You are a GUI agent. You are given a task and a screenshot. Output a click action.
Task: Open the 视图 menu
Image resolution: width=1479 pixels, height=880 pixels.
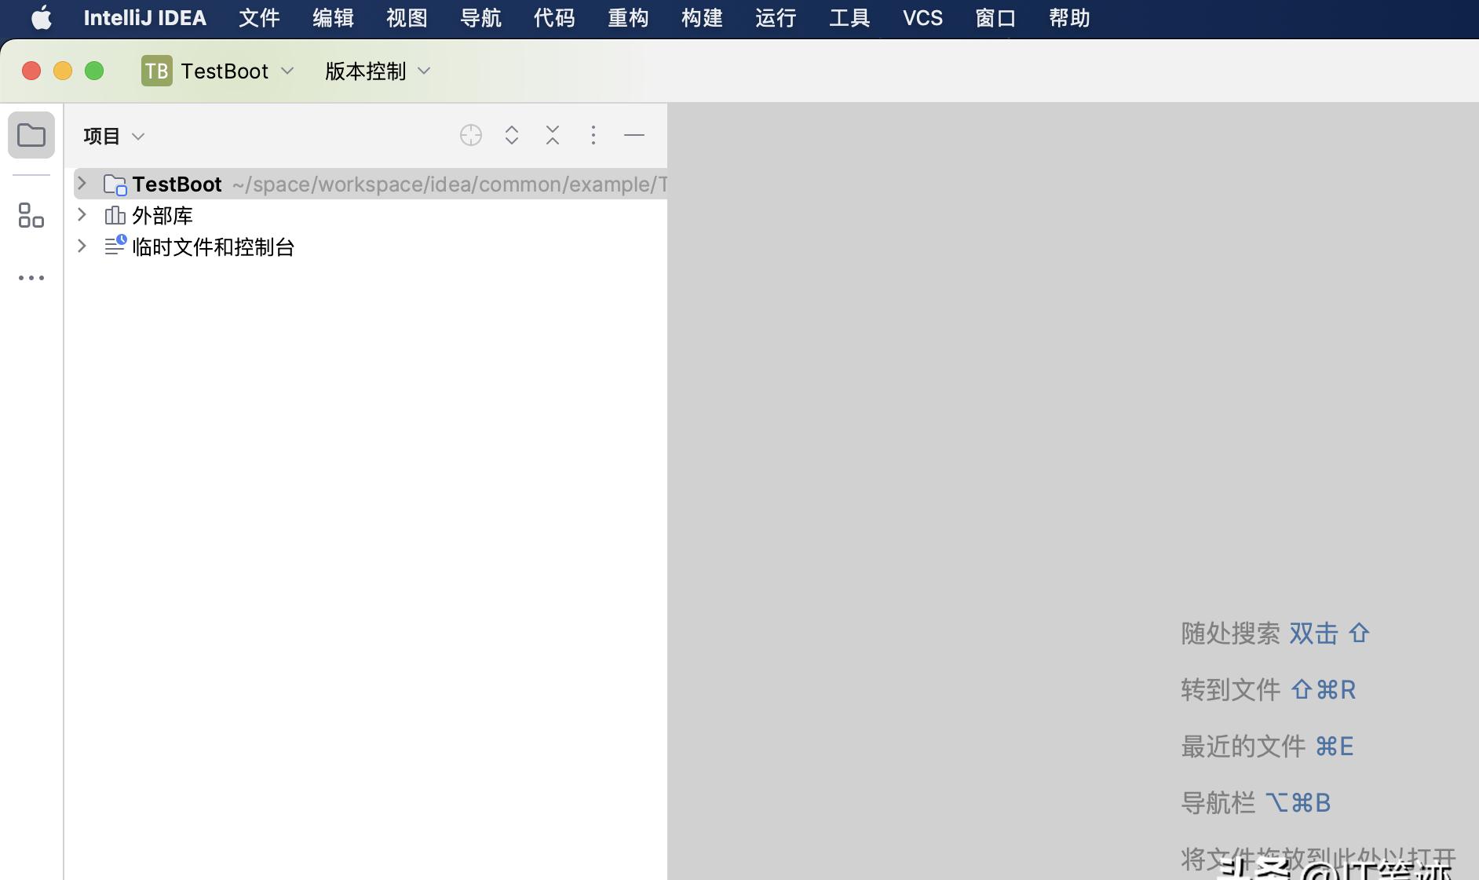407,18
